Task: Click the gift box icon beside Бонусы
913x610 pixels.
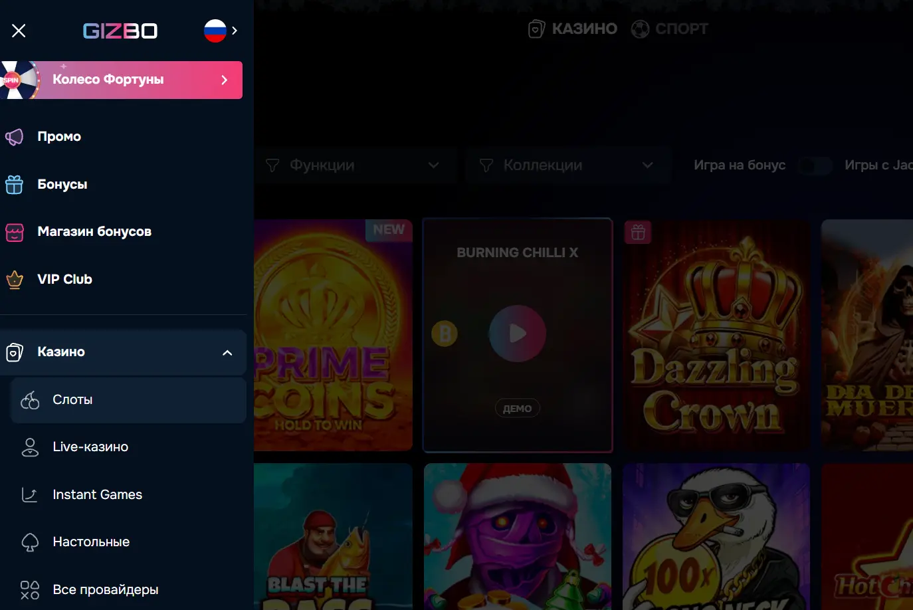Action: 15,184
